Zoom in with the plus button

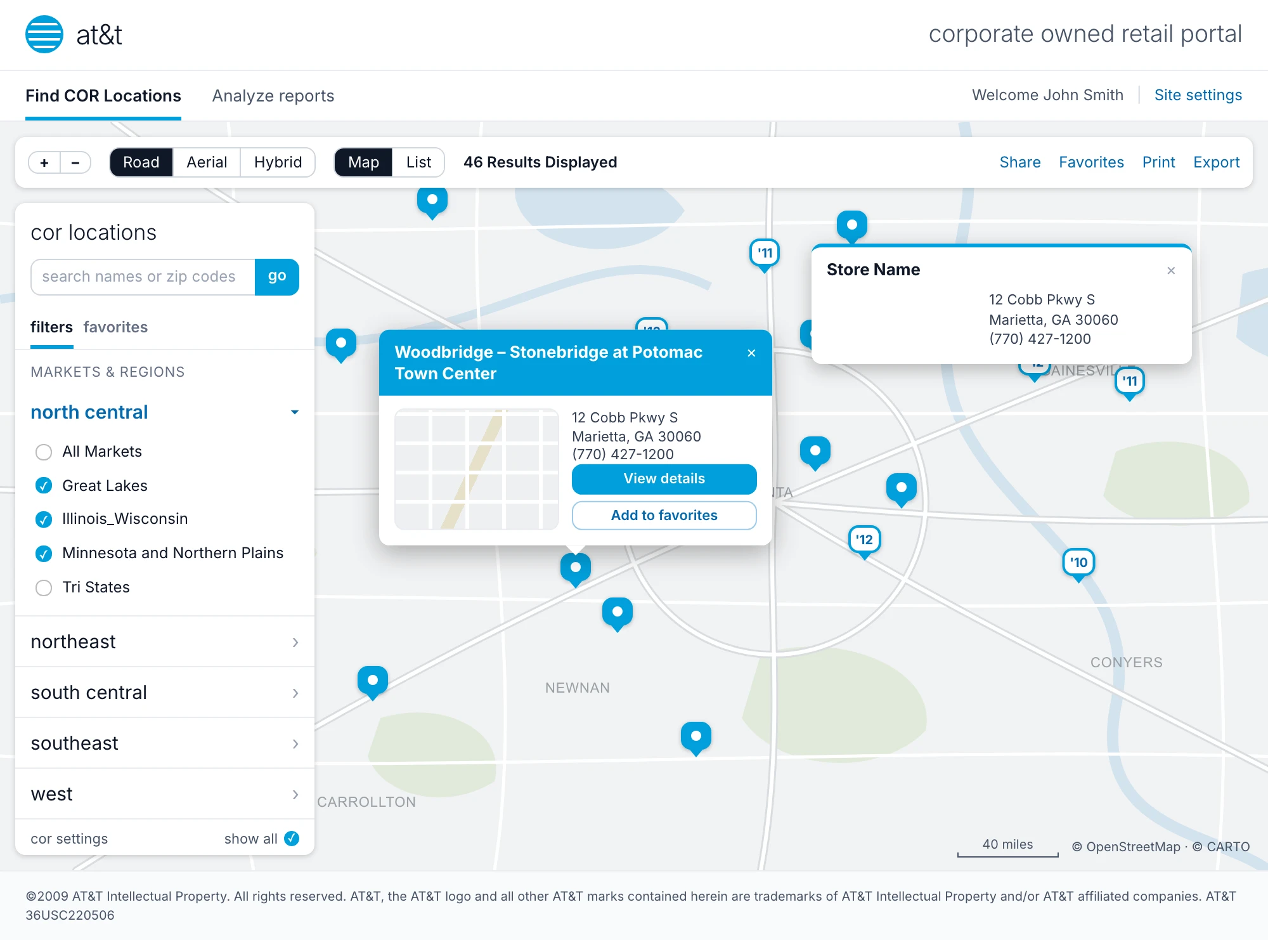pos(44,163)
